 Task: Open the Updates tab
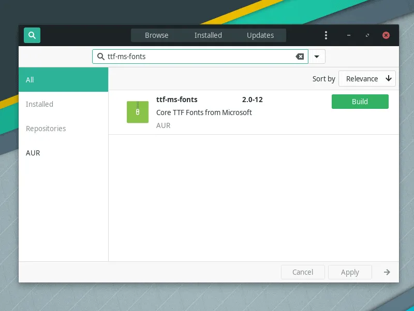[260, 35]
